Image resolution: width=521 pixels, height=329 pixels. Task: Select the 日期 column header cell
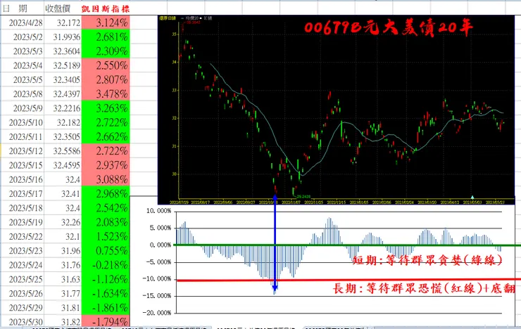point(23,8)
